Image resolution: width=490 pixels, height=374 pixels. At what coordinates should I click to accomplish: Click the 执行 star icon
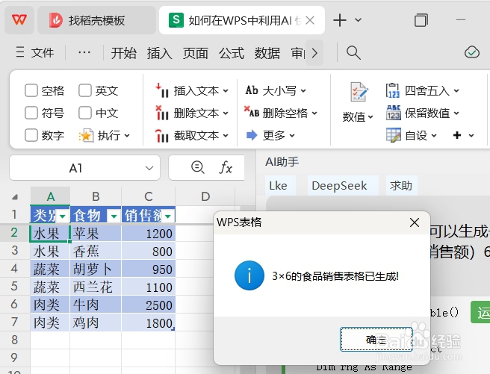[x=86, y=135]
